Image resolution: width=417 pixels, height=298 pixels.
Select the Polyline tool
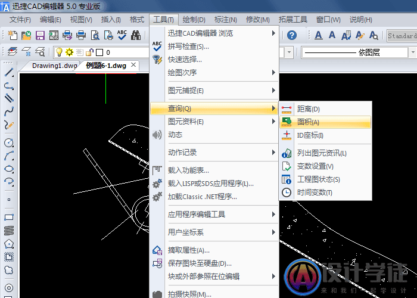[9, 86]
